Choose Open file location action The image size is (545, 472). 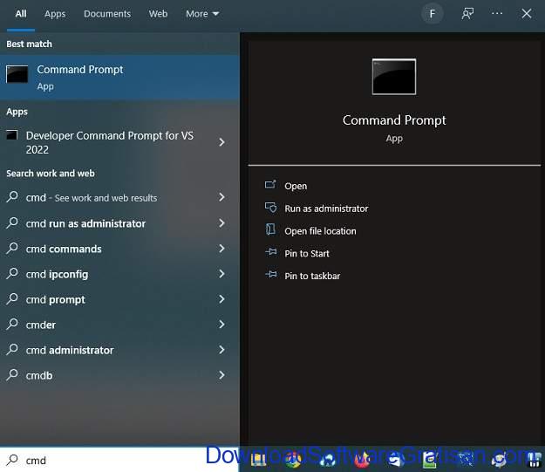coord(320,231)
